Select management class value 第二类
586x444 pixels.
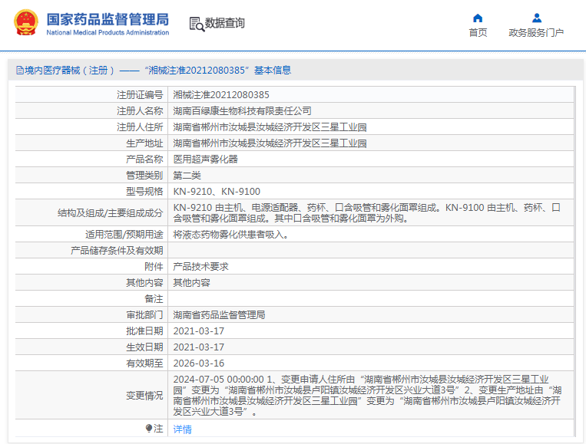point(187,175)
